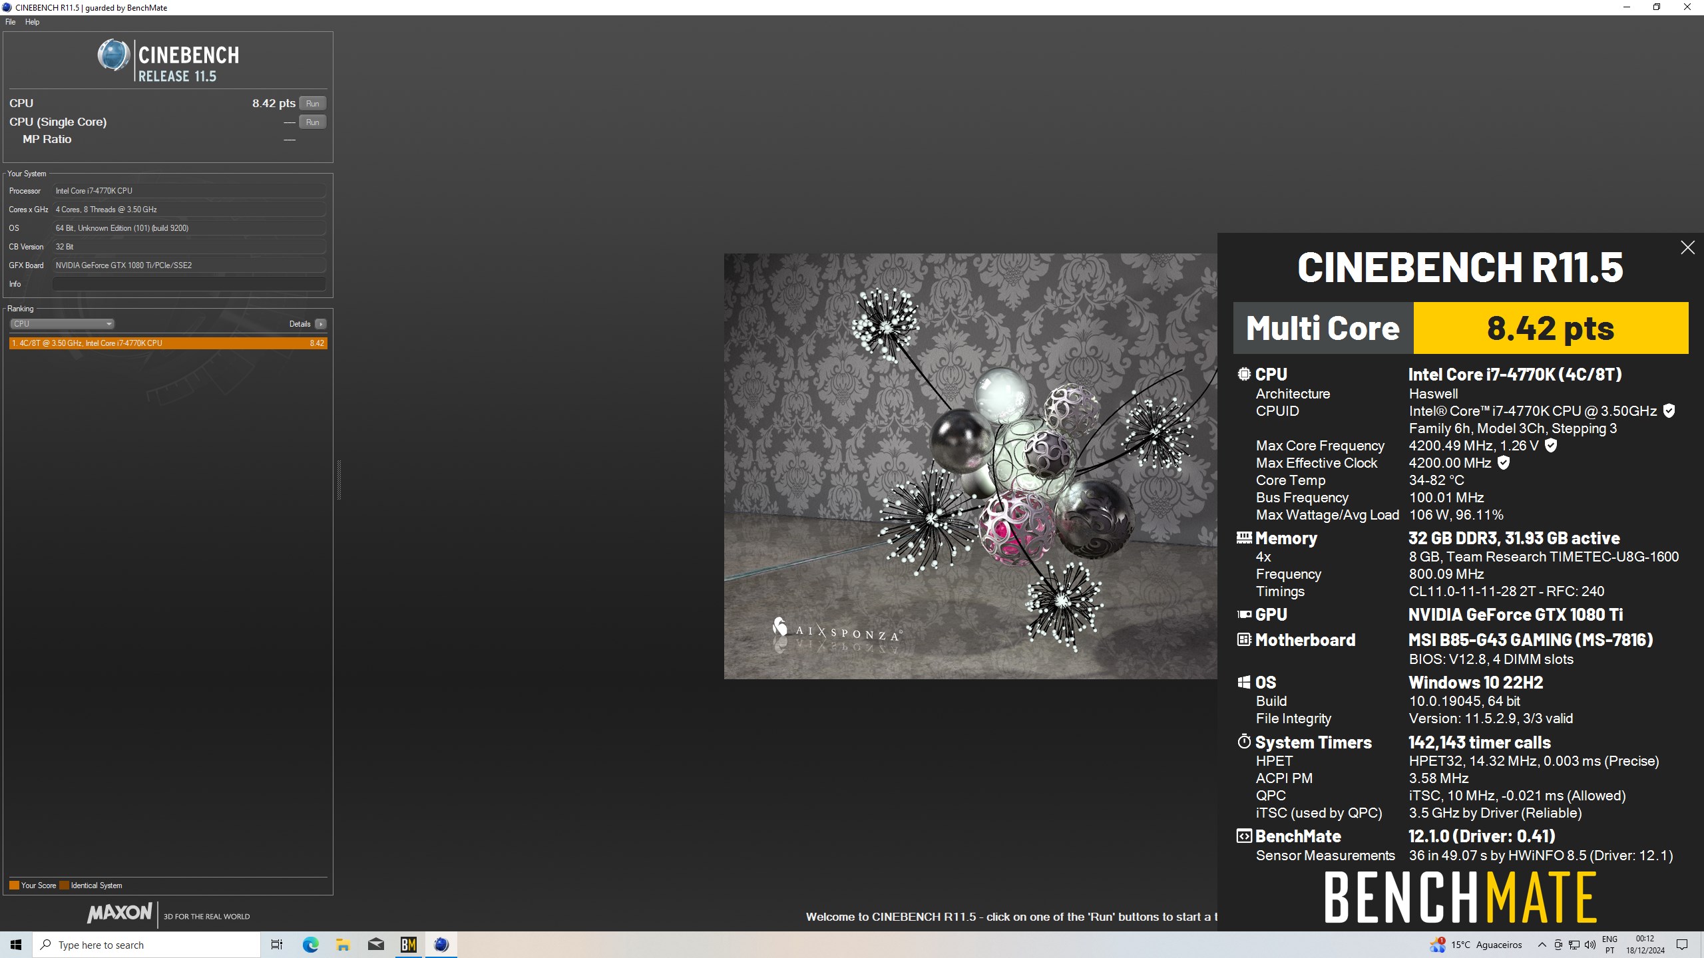Open the Ranking CPU dropdown

point(62,324)
